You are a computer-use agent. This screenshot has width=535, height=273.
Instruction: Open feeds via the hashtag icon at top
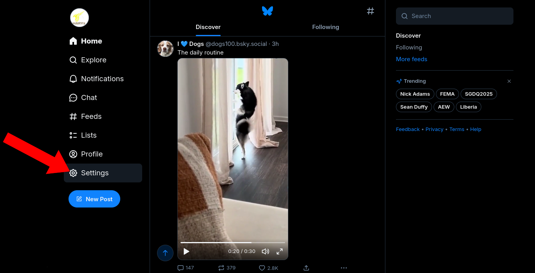[x=371, y=11]
